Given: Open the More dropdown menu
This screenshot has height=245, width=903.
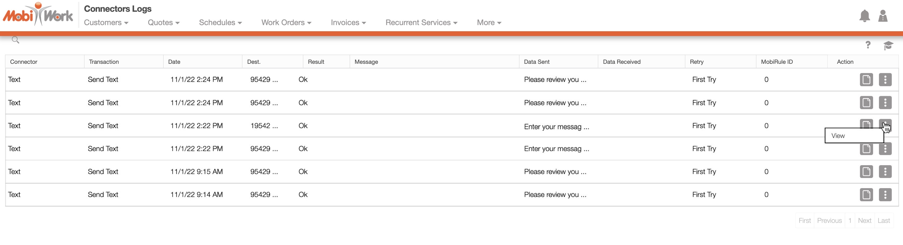Looking at the screenshot, I should point(489,23).
